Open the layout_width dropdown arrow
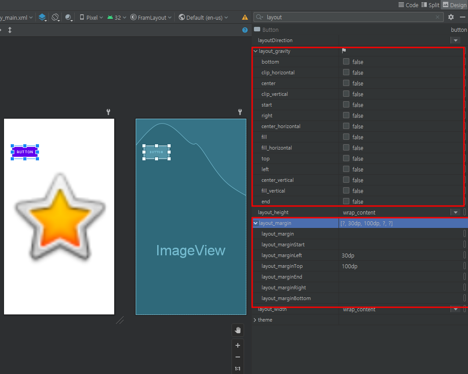 point(455,309)
